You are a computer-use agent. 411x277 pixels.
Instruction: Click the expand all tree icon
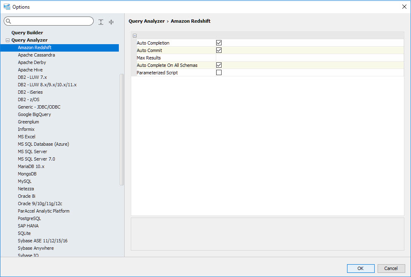[x=101, y=22]
